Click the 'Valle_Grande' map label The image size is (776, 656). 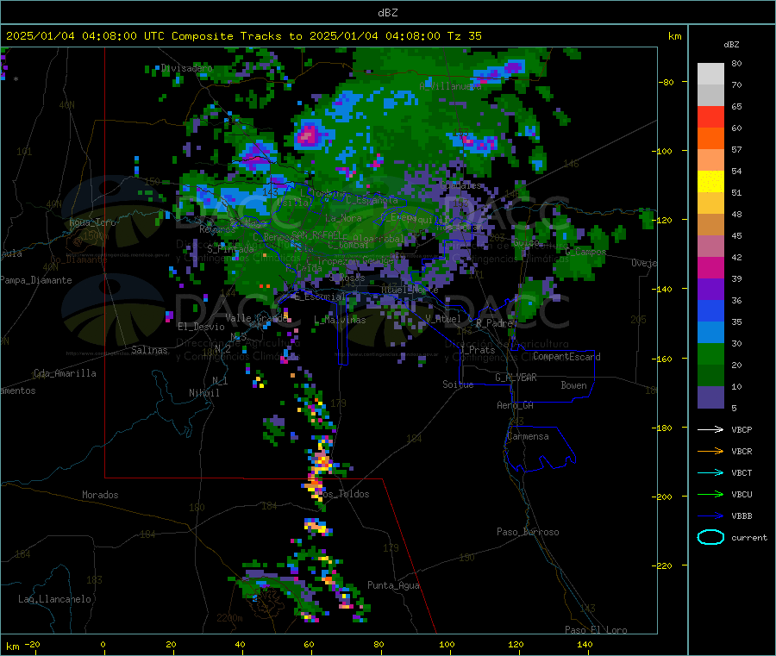click(256, 317)
